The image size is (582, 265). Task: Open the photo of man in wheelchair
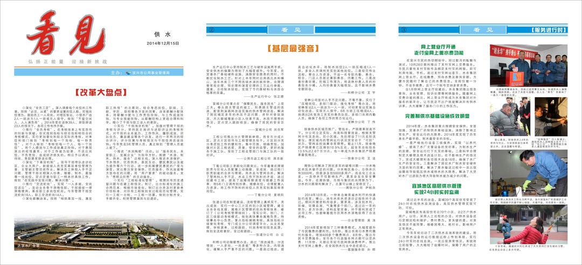(x=510, y=116)
